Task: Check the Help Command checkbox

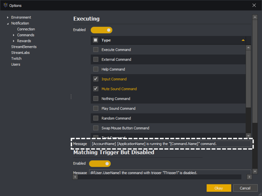Action: click(x=96, y=69)
